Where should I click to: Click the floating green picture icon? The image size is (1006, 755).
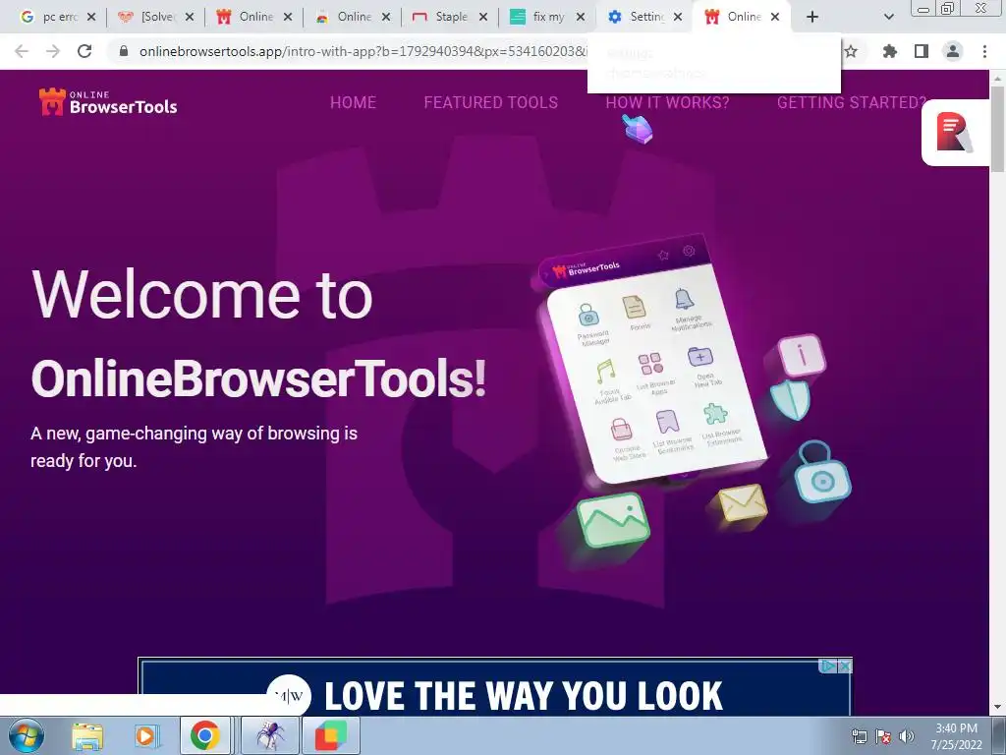pos(613,521)
